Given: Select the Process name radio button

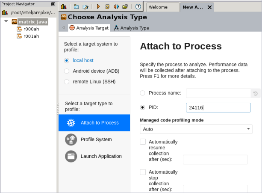Looking at the screenshot, I should click(143, 93).
